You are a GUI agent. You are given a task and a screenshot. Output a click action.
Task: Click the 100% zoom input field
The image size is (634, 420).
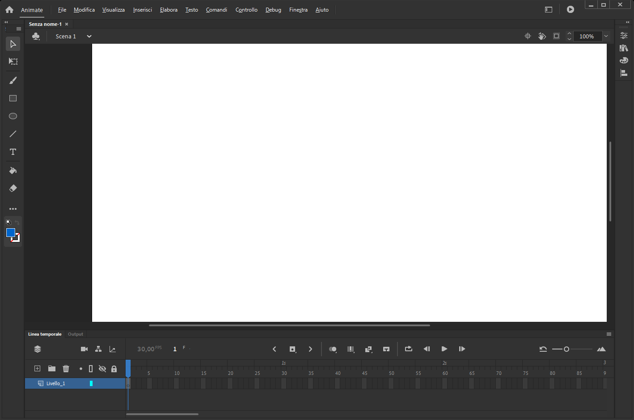click(588, 36)
